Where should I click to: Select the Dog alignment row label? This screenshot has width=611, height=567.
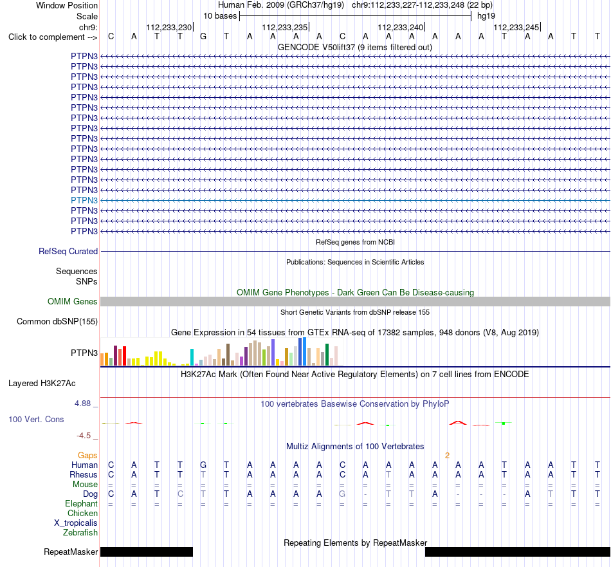click(91, 494)
